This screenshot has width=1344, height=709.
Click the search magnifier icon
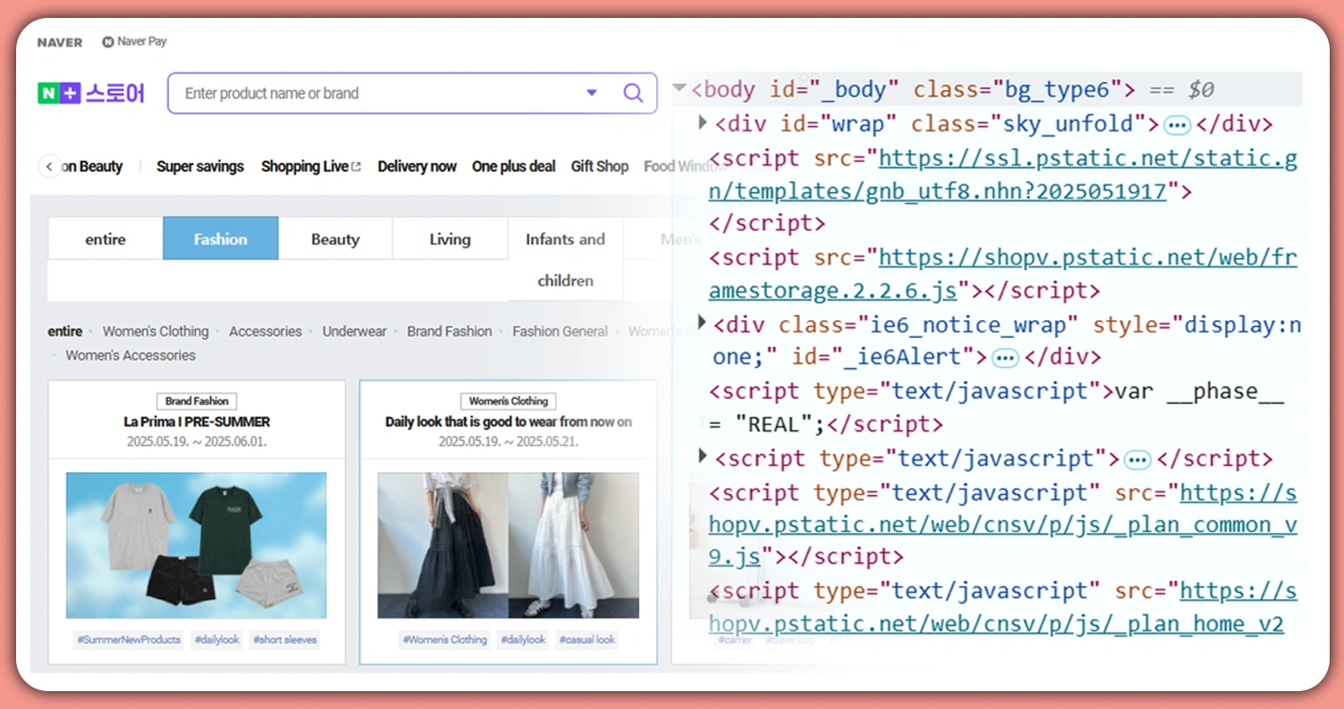[633, 93]
